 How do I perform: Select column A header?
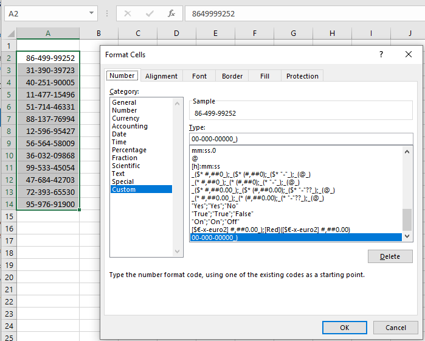click(x=48, y=33)
